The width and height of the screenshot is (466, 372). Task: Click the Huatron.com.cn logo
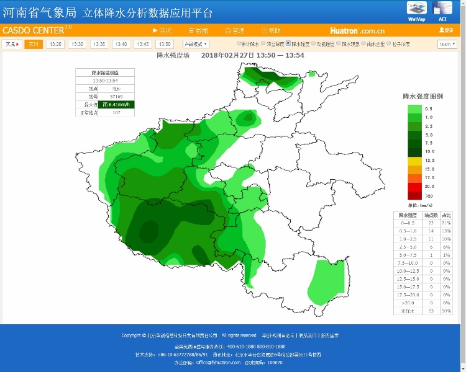click(357, 30)
